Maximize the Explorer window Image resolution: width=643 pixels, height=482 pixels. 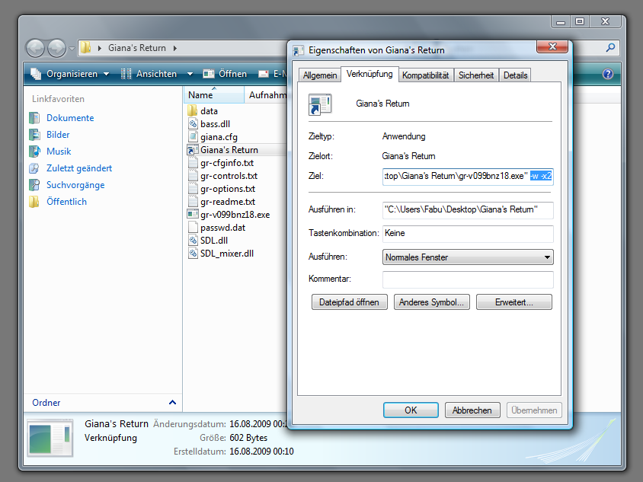coord(580,21)
